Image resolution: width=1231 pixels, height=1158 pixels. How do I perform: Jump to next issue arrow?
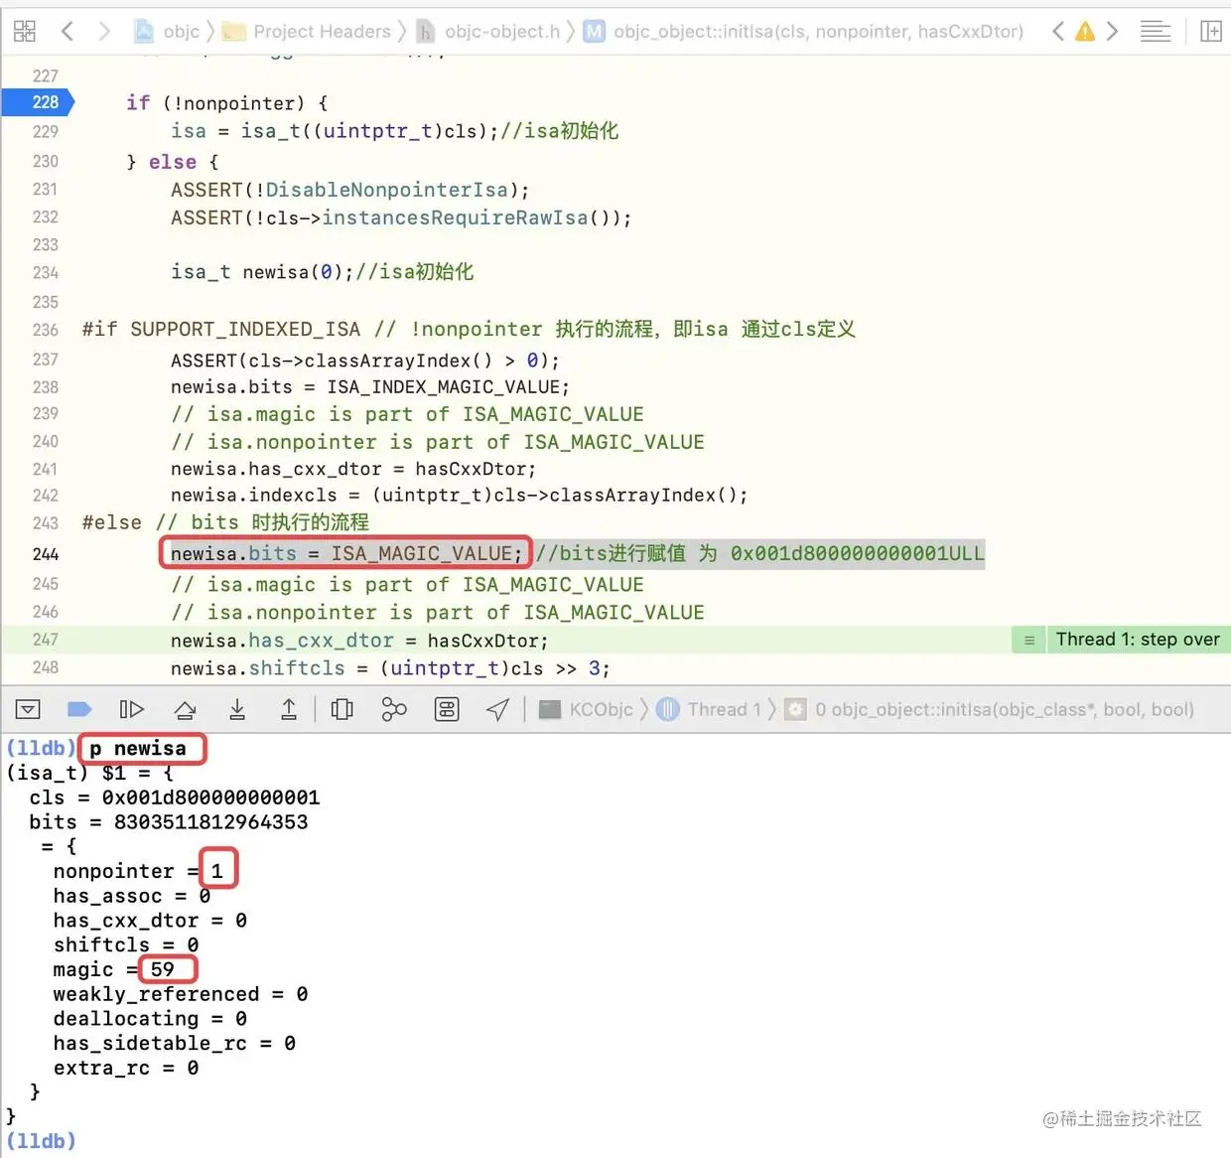(x=1112, y=32)
